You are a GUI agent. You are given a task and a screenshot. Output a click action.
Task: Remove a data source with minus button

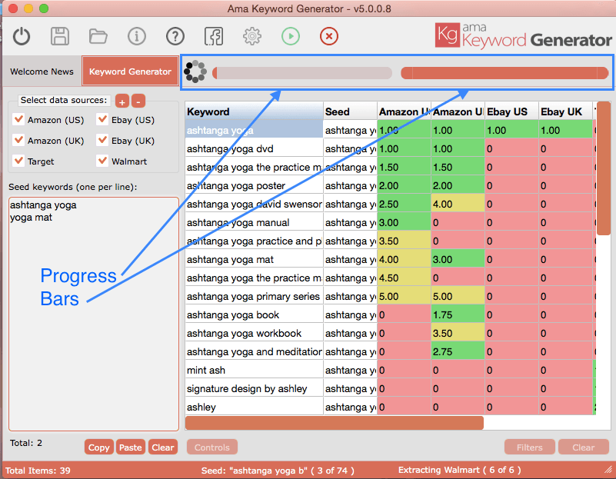[x=138, y=101]
